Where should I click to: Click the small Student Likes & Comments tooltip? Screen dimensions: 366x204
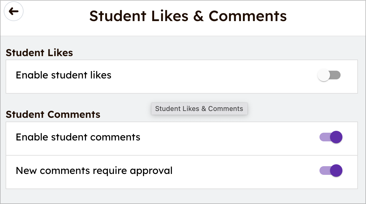tap(199, 109)
